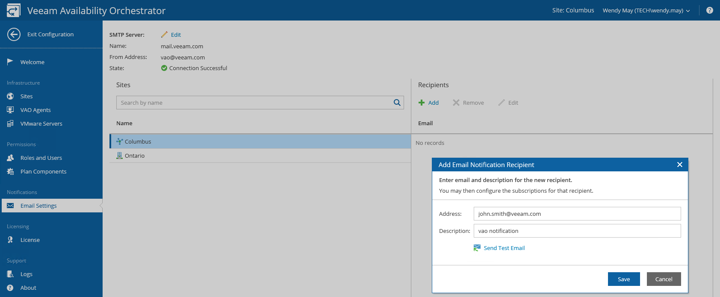Click the Description input field
The image size is (720, 297).
577,231
